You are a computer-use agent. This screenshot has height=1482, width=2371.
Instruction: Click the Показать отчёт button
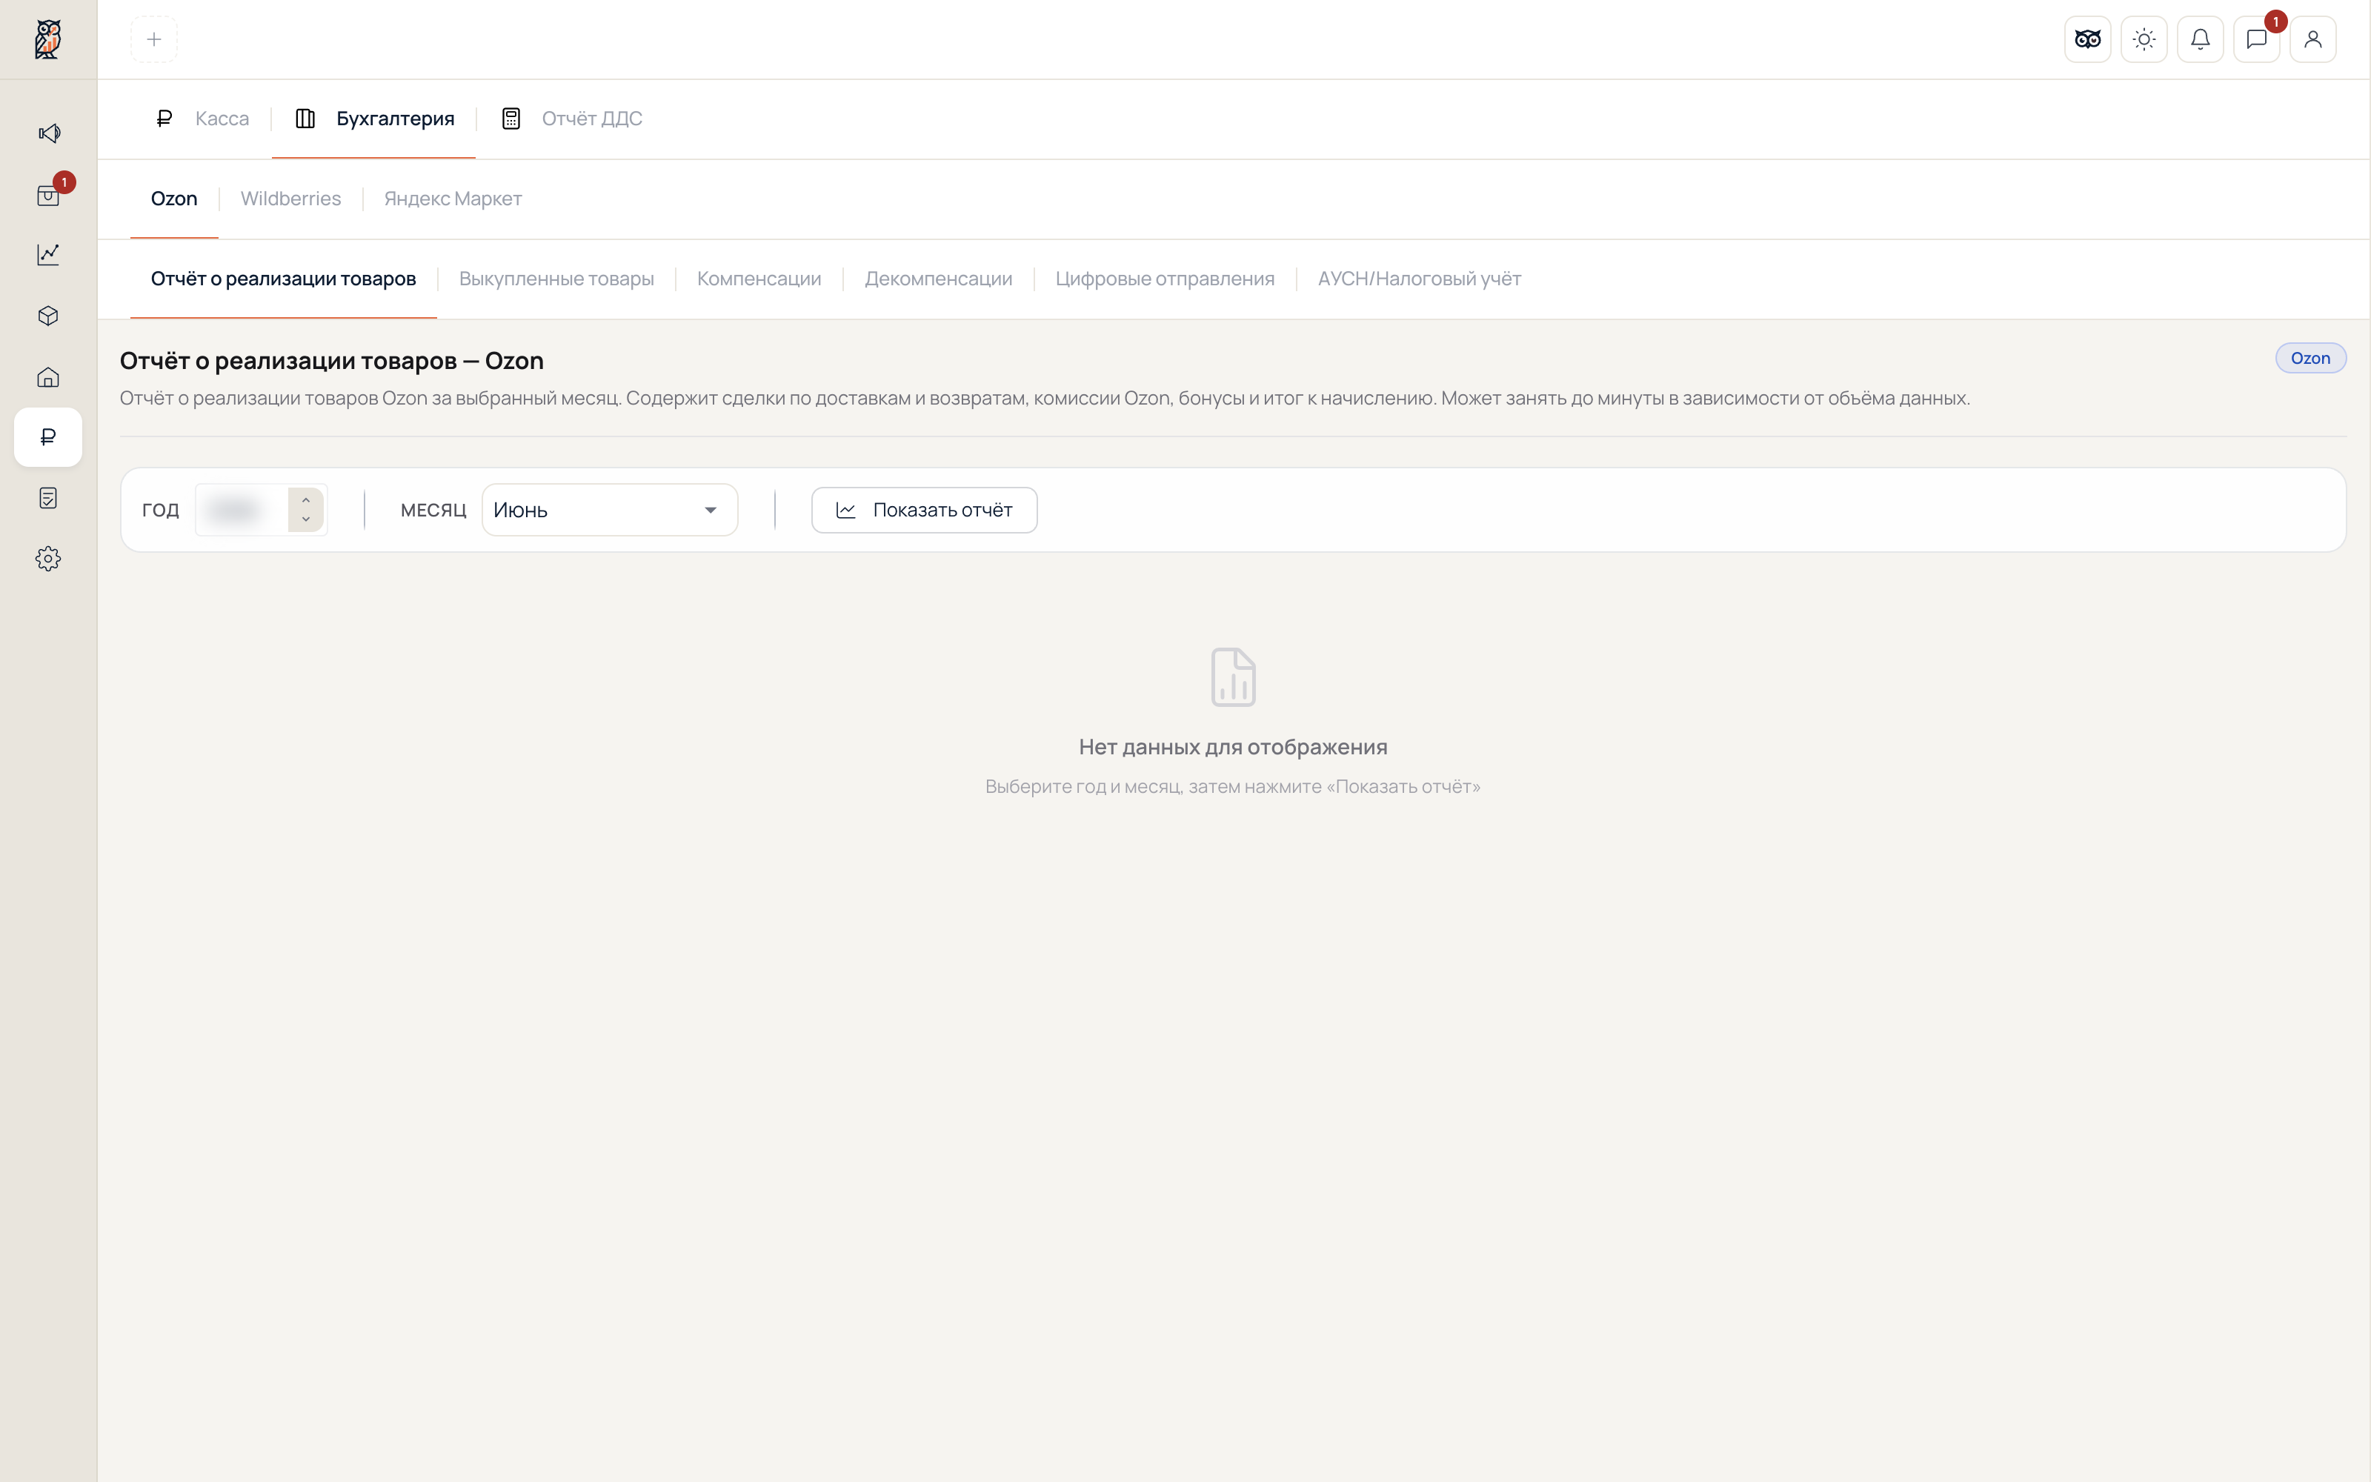pyautogui.click(x=924, y=510)
